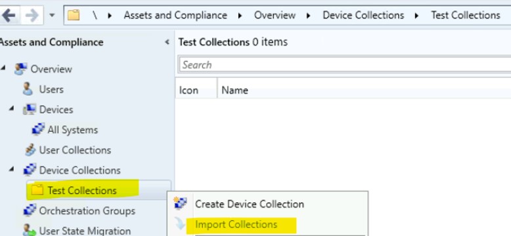Expand breadcrumb arrow after Assets and Compliance
Image resolution: width=511 pixels, height=236 pixels.
click(240, 15)
